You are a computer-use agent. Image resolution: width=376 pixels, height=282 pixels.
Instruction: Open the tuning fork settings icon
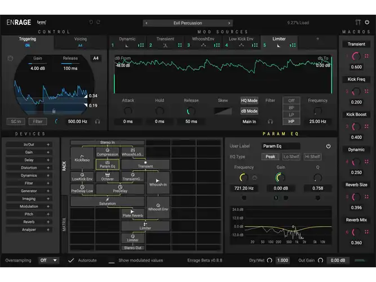(358, 23)
